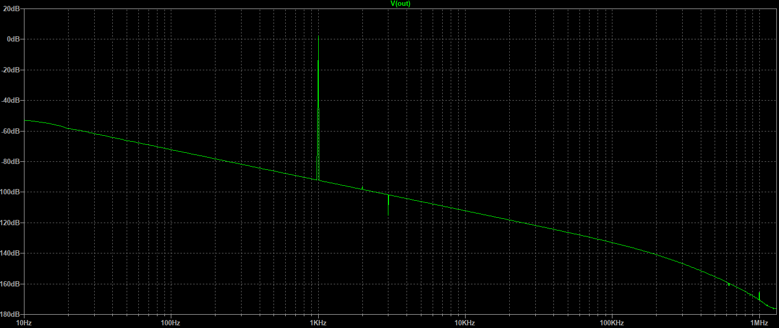Click the V(out) trace label

click(401, 3)
